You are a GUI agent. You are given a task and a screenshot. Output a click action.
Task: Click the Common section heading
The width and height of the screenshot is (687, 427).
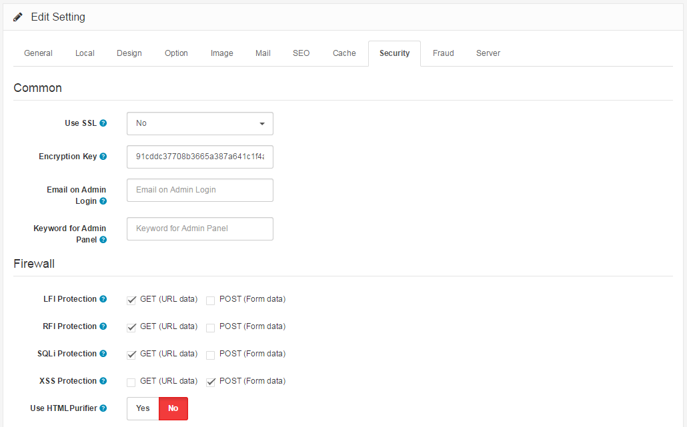click(37, 88)
